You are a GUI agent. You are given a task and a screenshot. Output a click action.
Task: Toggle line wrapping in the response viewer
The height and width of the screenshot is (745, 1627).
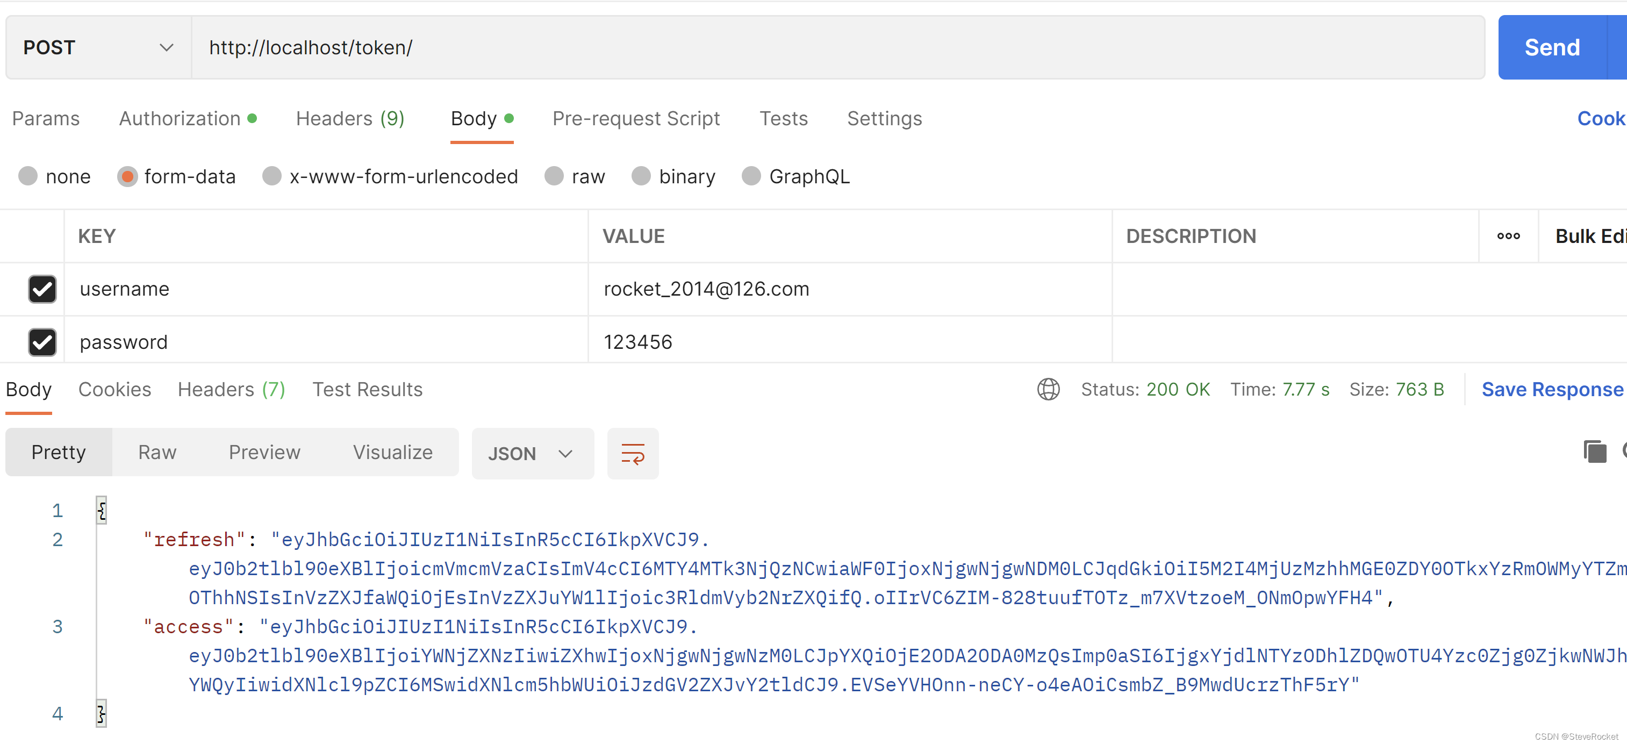coord(633,453)
